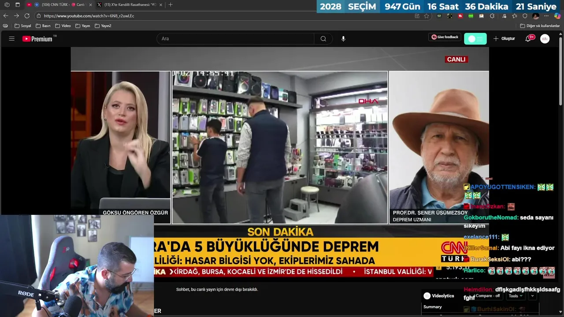Go back with the browser back arrow

click(6, 16)
